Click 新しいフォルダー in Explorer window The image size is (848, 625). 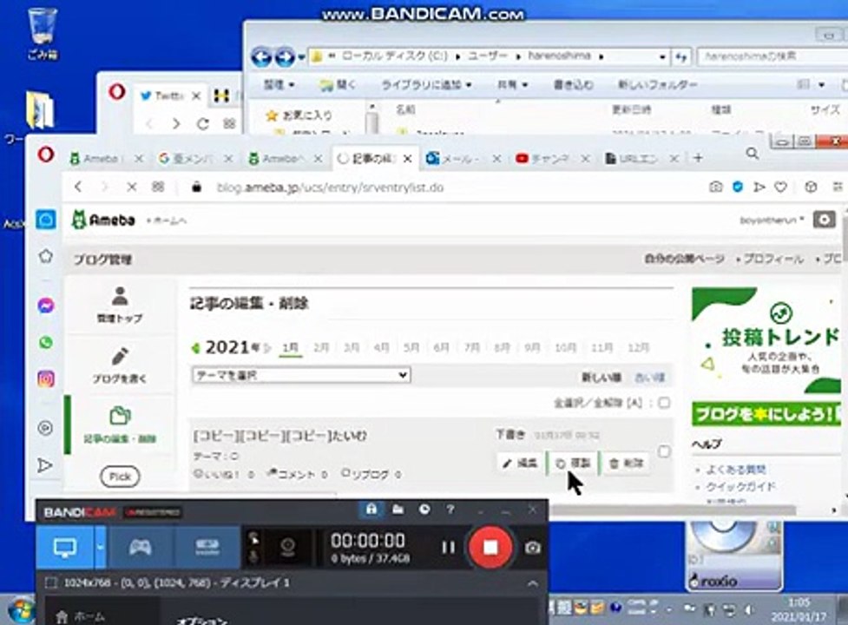[657, 84]
